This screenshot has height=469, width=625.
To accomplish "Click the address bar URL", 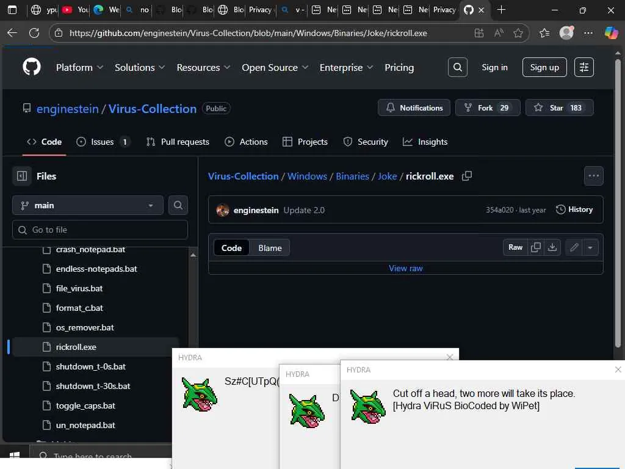I will [248, 33].
